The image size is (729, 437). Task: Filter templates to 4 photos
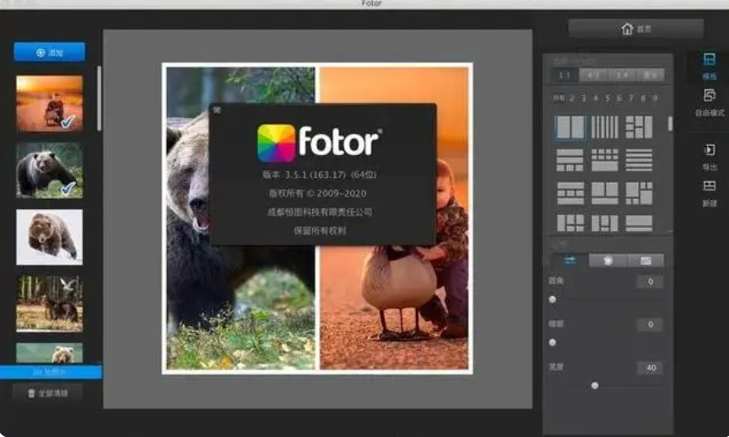pyautogui.click(x=596, y=98)
